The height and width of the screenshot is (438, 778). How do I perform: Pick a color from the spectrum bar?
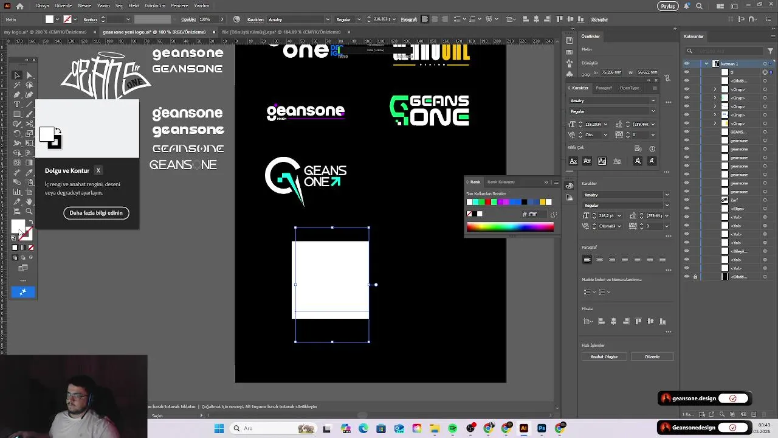pos(510,227)
